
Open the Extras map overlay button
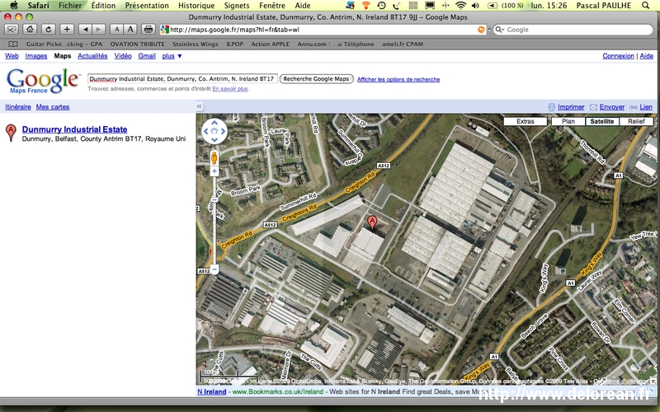pyautogui.click(x=526, y=121)
